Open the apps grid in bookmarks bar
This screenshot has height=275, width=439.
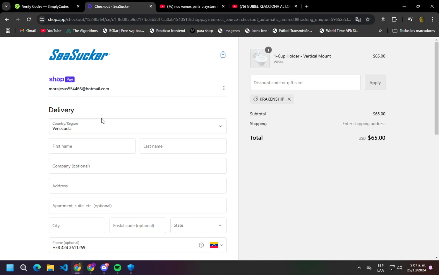coord(8,30)
